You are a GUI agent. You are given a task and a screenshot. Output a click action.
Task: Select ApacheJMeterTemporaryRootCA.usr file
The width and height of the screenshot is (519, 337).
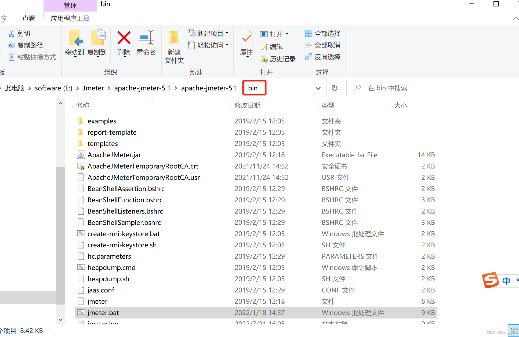144,177
